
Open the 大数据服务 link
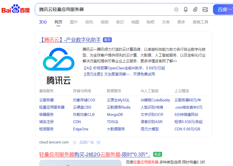116,129
